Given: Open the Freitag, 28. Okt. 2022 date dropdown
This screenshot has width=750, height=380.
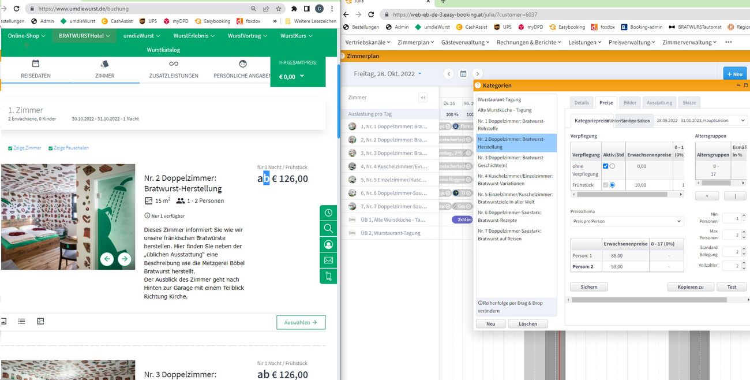Looking at the screenshot, I should 388,74.
